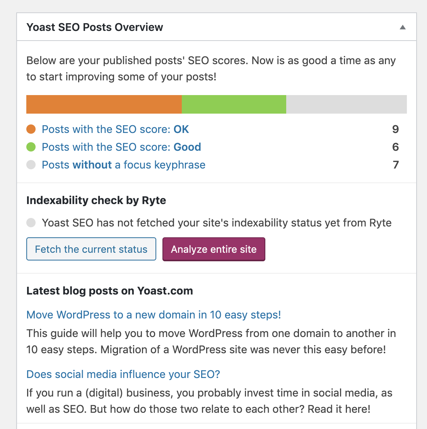Click the count 7 for posts without keyphrase

(x=396, y=165)
